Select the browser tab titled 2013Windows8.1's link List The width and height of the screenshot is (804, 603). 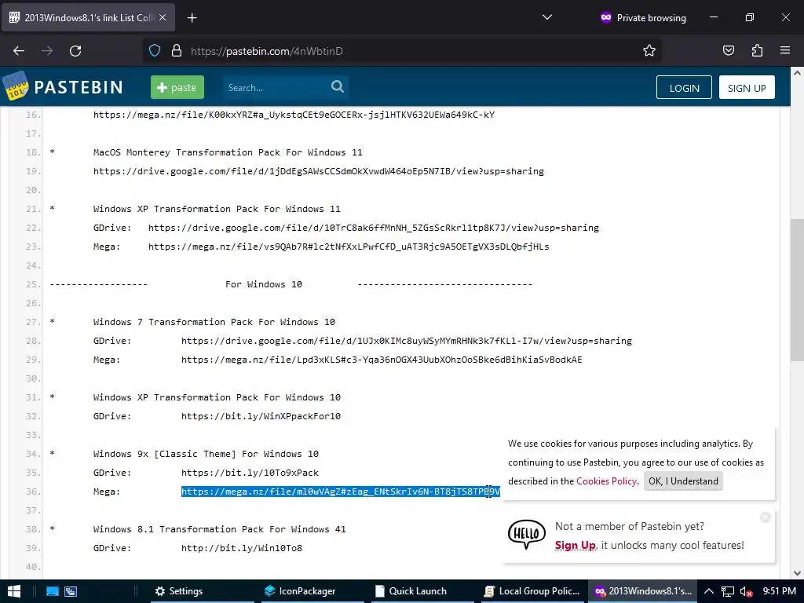coord(88,17)
